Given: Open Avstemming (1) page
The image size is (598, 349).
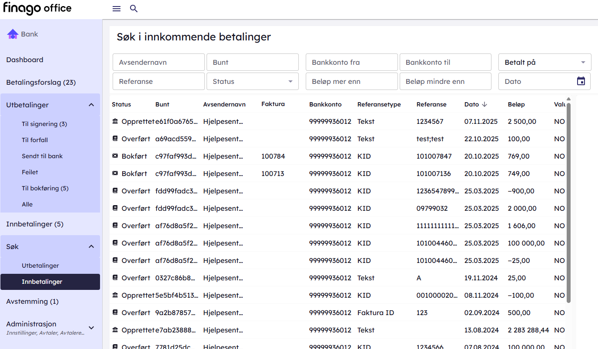Looking at the screenshot, I should click(32, 301).
